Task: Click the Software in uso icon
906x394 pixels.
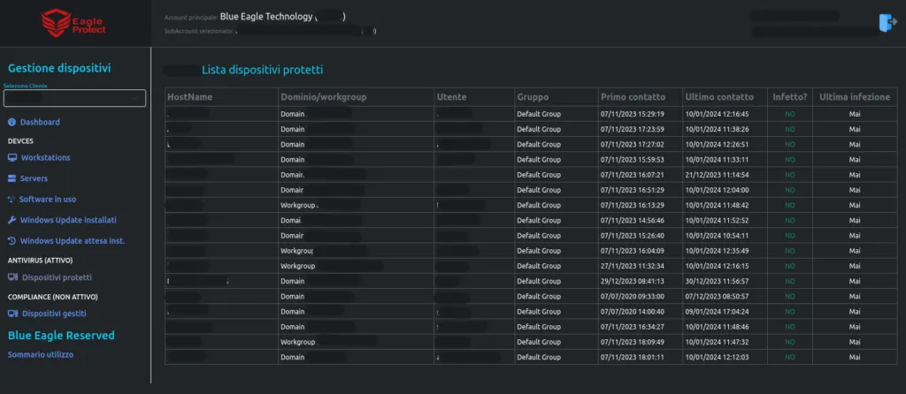Action: click(x=11, y=200)
